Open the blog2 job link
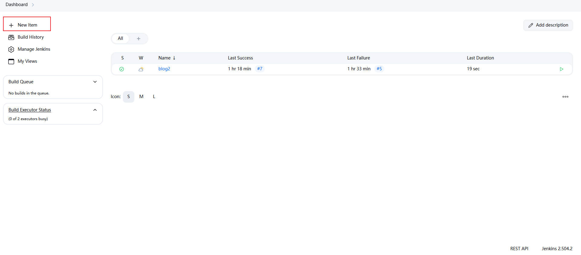The height and width of the screenshot is (255, 581). tap(164, 69)
